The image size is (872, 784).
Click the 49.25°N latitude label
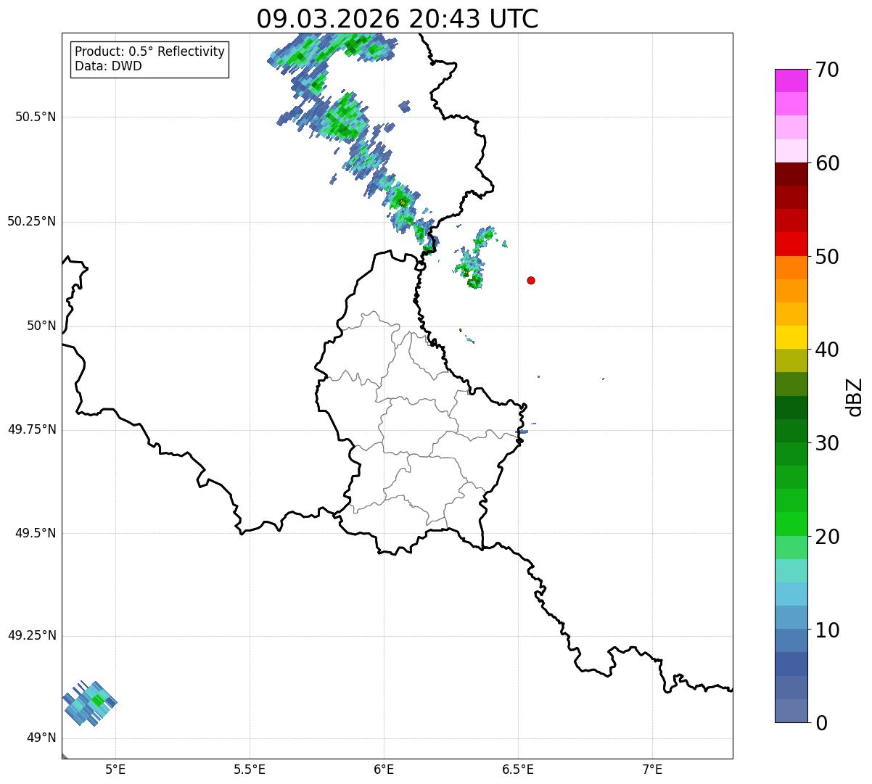[31, 636]
